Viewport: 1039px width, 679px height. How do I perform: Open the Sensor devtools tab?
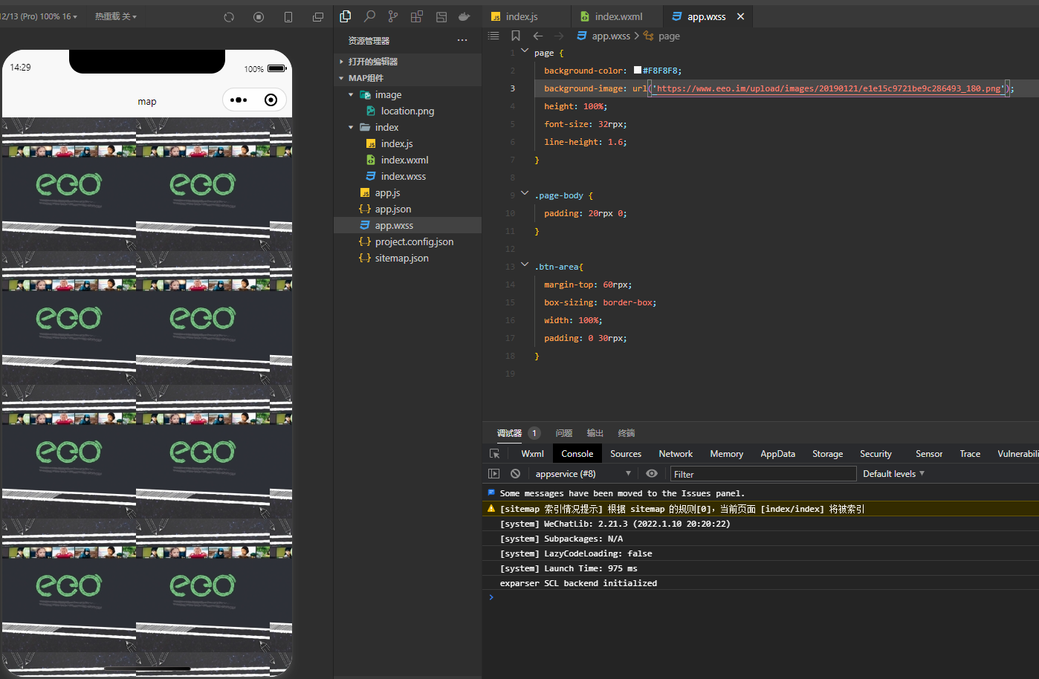[929, 454]
